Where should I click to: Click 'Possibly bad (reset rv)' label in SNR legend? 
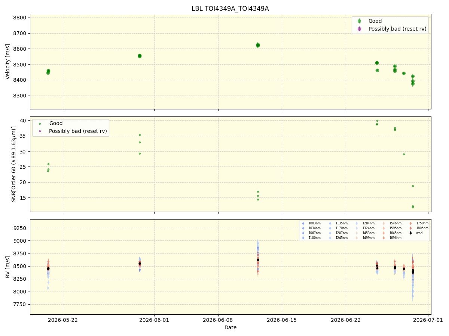point(78,131)
